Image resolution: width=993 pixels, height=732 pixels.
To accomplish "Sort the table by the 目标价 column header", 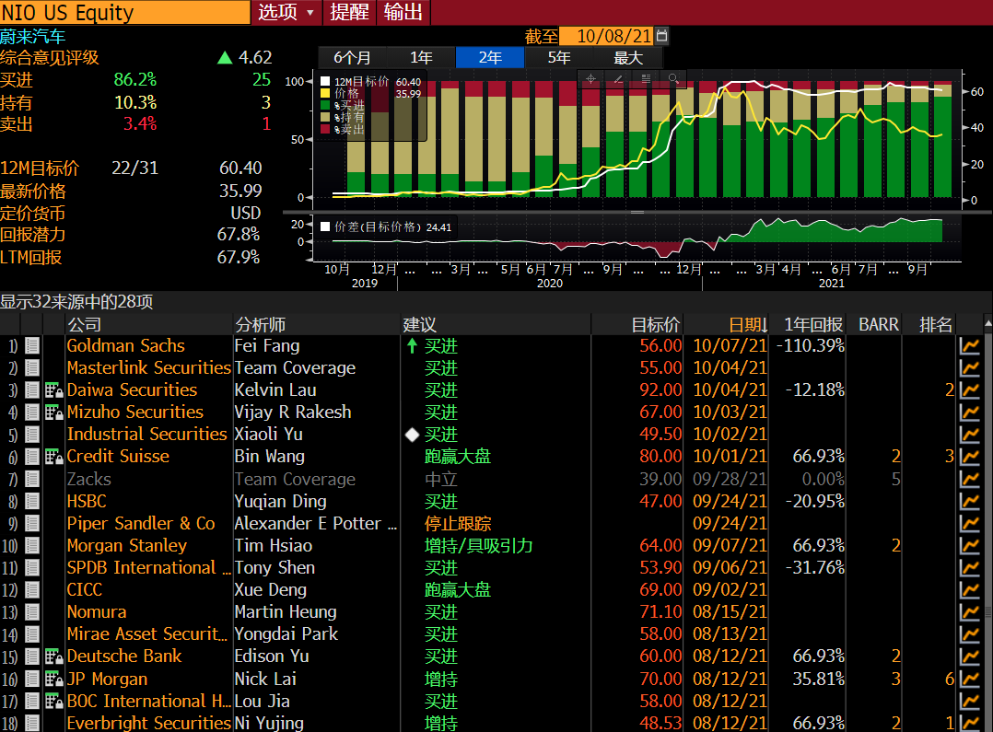I will pyautogui.click(x=656, y=325).
